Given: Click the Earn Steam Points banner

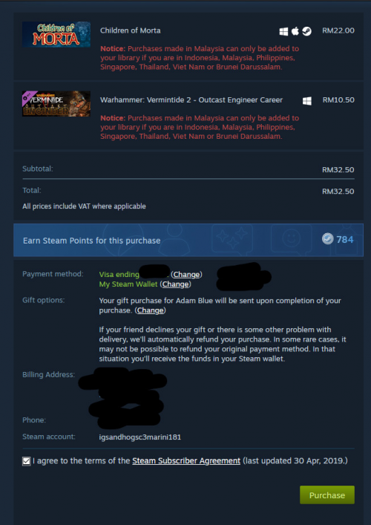Looking at the screenshot, I should (188, 240).
